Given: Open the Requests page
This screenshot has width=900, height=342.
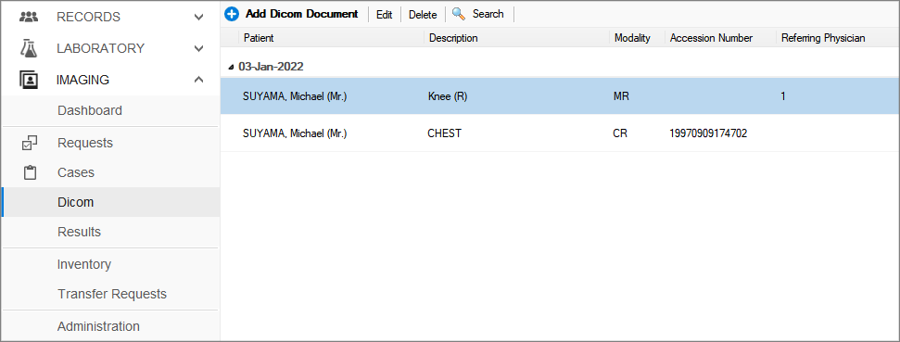Looking at the screenshot, I should tap(85, 143).
